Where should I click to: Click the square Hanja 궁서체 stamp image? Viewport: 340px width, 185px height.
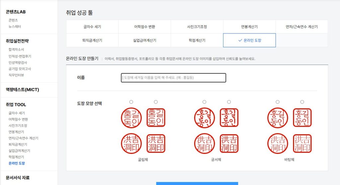tap(229, 144)
